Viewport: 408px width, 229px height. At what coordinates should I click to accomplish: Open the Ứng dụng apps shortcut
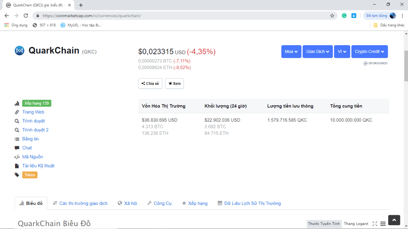click(x=16, y=25)
